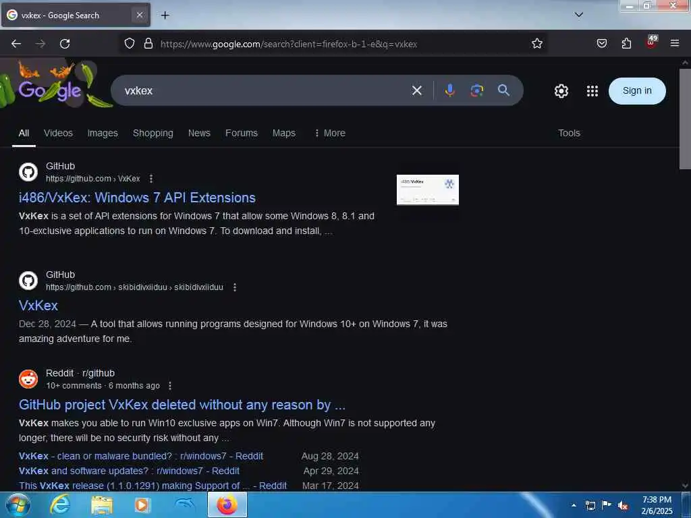
Task: Open options for the skibidivxiiduu result
Action: click(235, 287)
